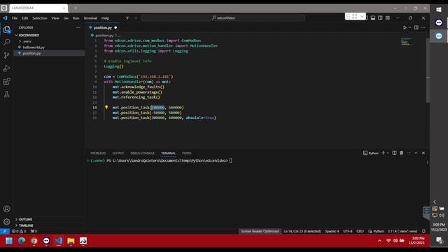
Task: Open Windows Start button on taskbar
Action: point(9,241)
